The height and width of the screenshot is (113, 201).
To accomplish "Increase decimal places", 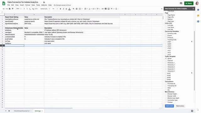I will (33, 9).
